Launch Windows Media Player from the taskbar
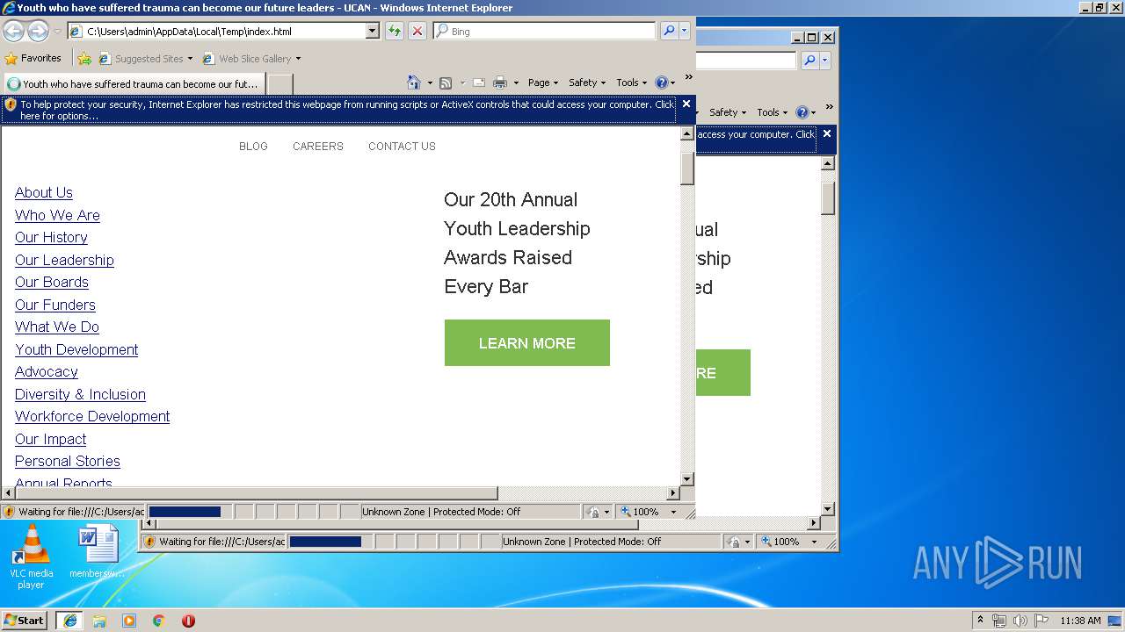This screenshot has width=1125, height=632. (x=129, y=621)
